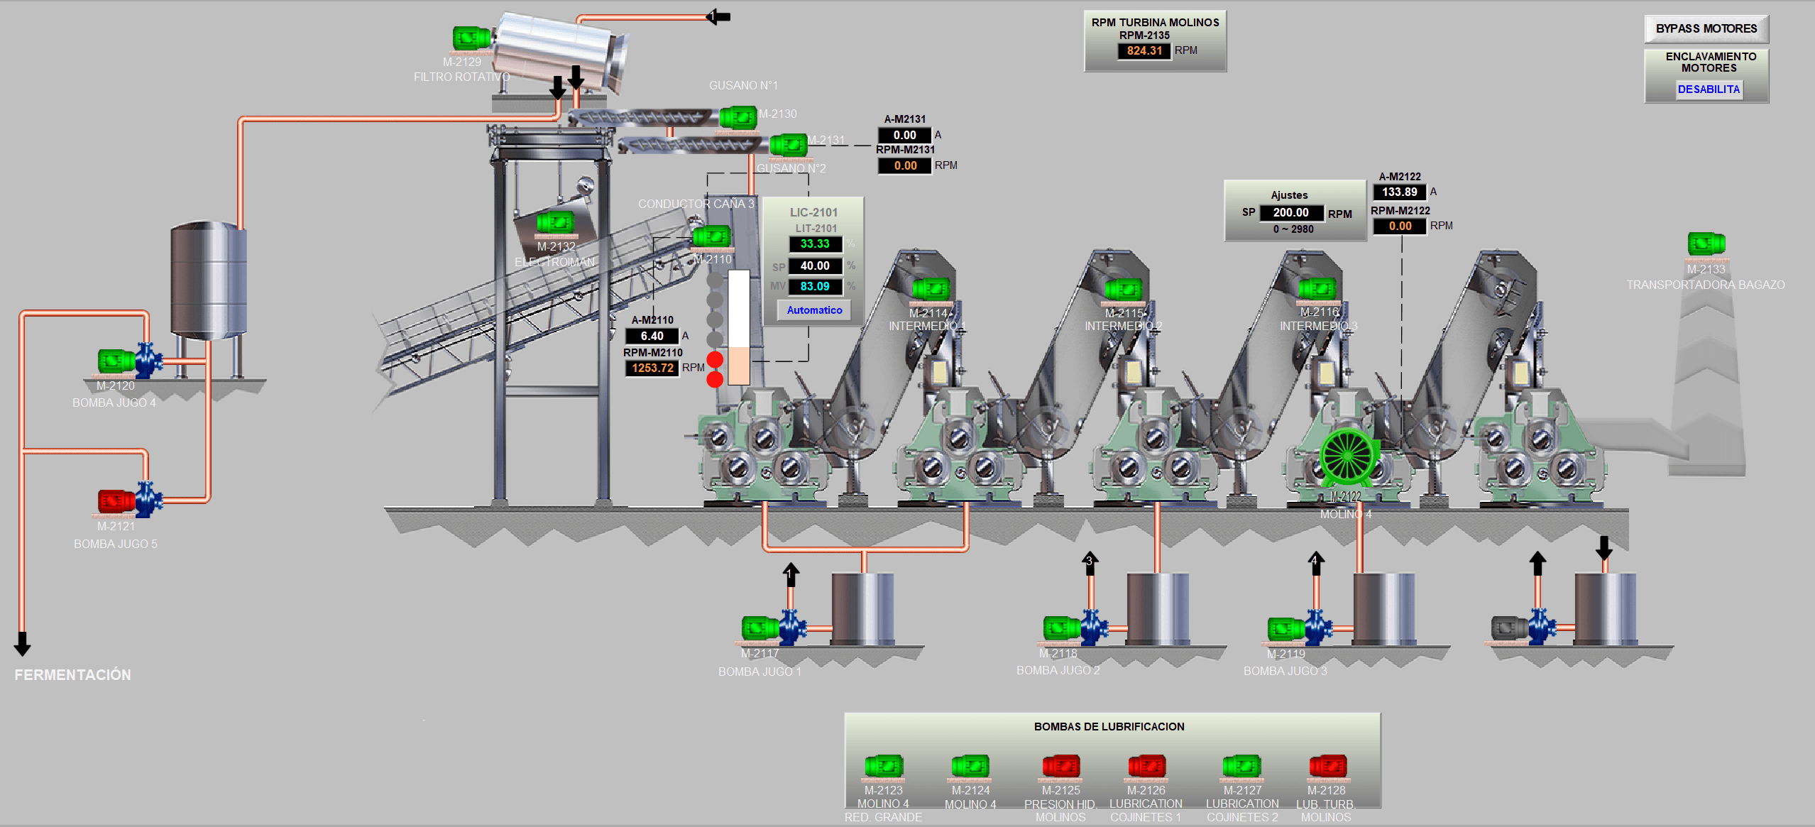Click the M-2130 Gusano N°1 motor
The image size is (1815, 827).
coord(738,118)
